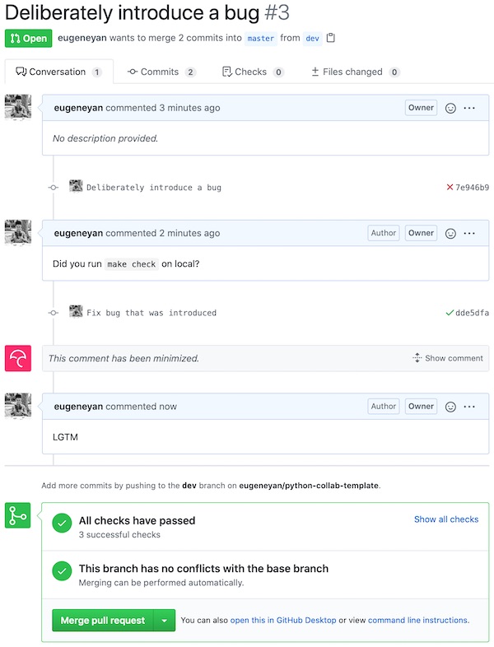This screenshot has width=494, height=647.
Task: Click passing checkmark beside dde5dfa
Action: (450, 313)
